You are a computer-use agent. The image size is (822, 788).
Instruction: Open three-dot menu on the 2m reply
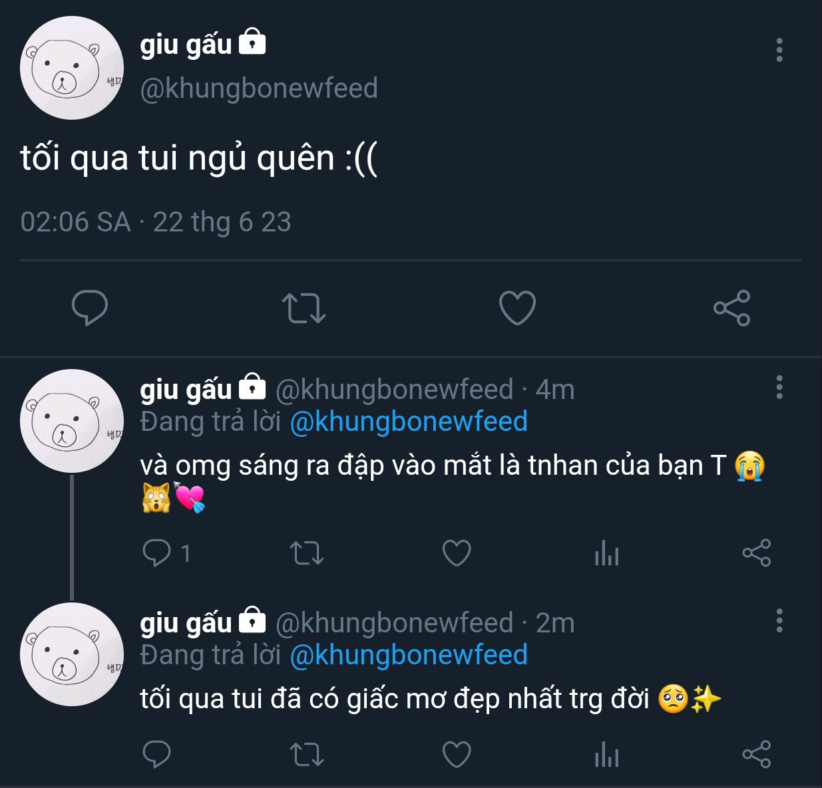tap(779, 620)
